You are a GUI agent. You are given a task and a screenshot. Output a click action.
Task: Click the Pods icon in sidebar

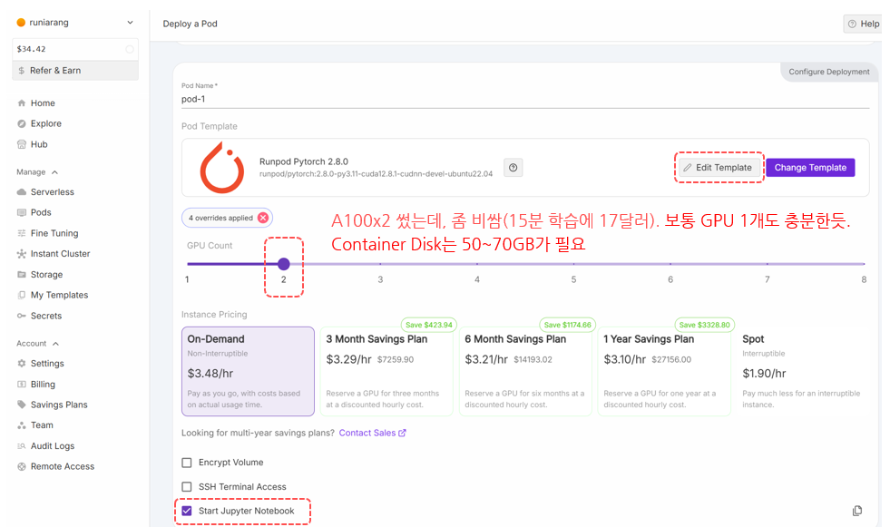tap(22, 212)
